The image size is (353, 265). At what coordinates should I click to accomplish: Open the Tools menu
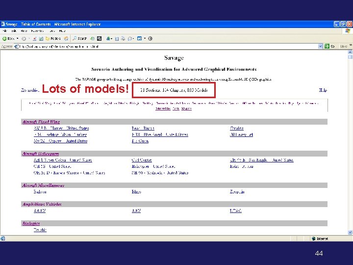tap(52, 31)
